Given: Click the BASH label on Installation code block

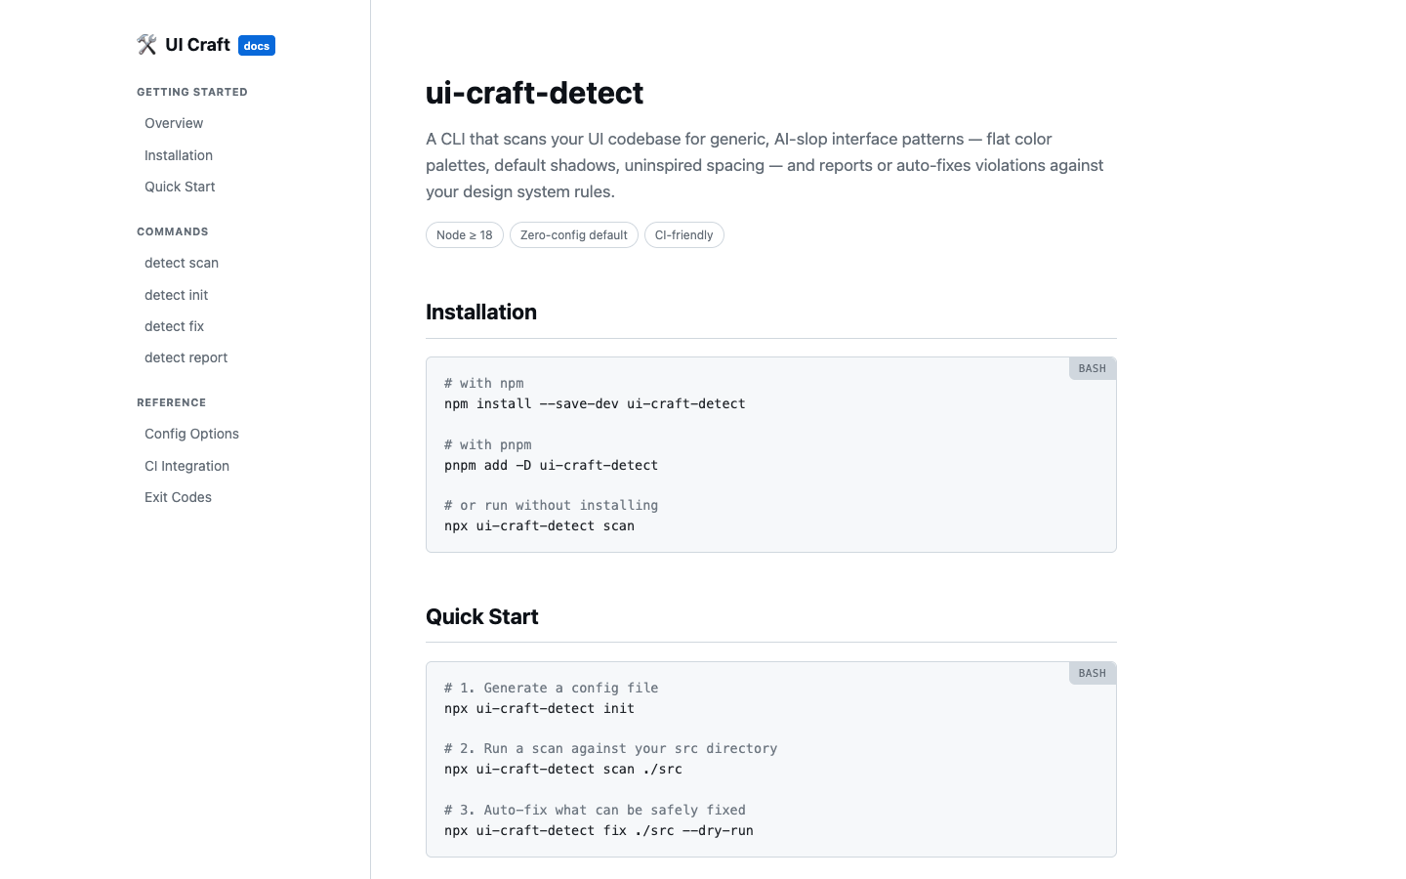Looking at the screenshot, I should [1093, 368].
